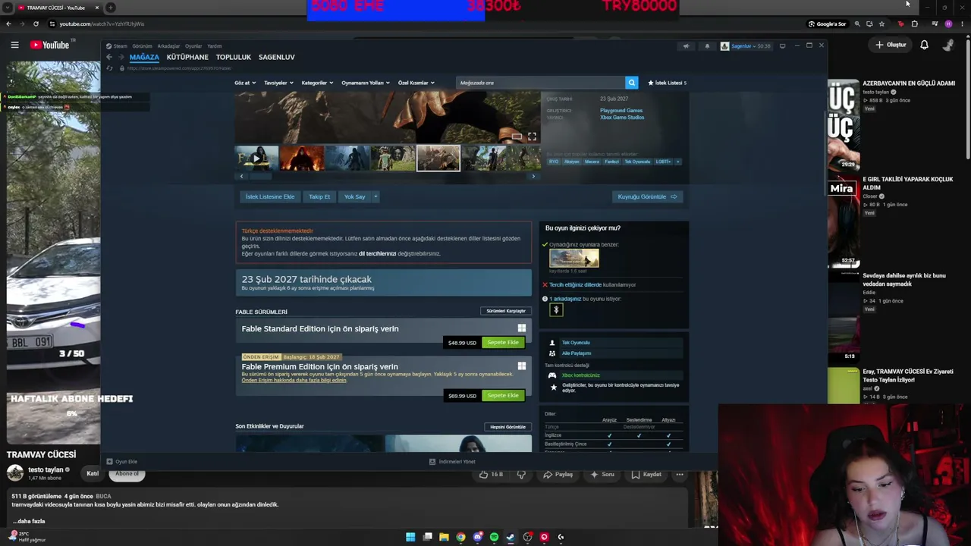Click Oyun Ekle at Steam's bottom bar
The height and width of the screenshot is (546, 971).
(122, 461)
